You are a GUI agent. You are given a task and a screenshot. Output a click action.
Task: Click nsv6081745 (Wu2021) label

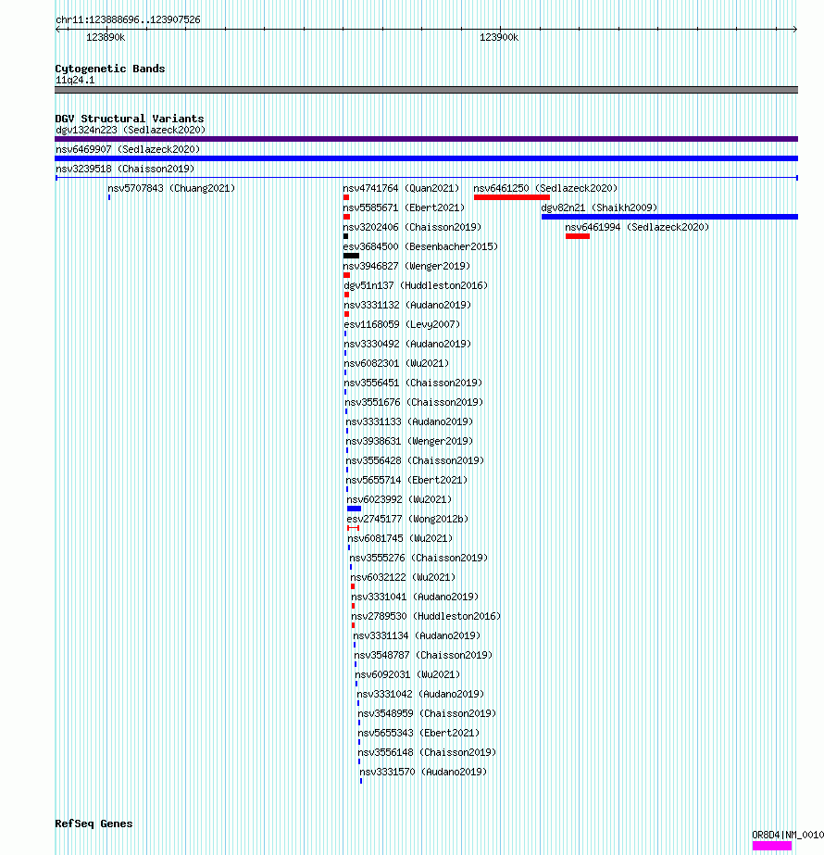(401, 538)
